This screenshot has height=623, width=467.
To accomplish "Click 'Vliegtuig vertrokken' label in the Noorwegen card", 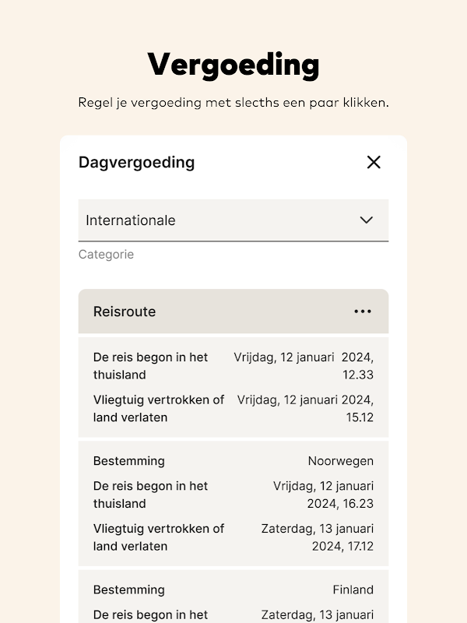I will (x=159, y=537).
